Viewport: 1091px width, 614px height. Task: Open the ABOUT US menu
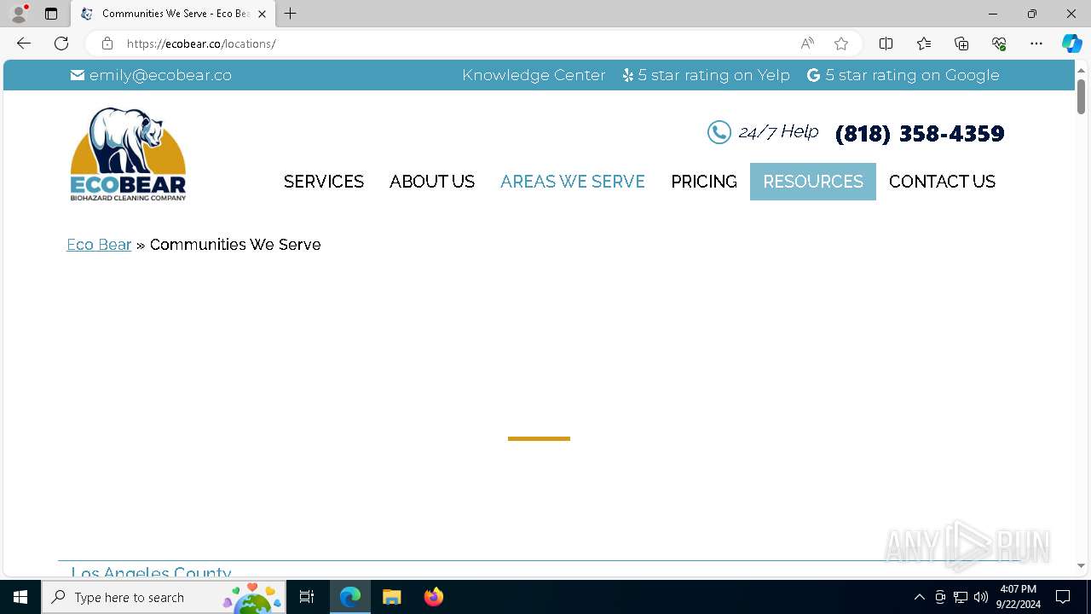(x=432, y=182)
